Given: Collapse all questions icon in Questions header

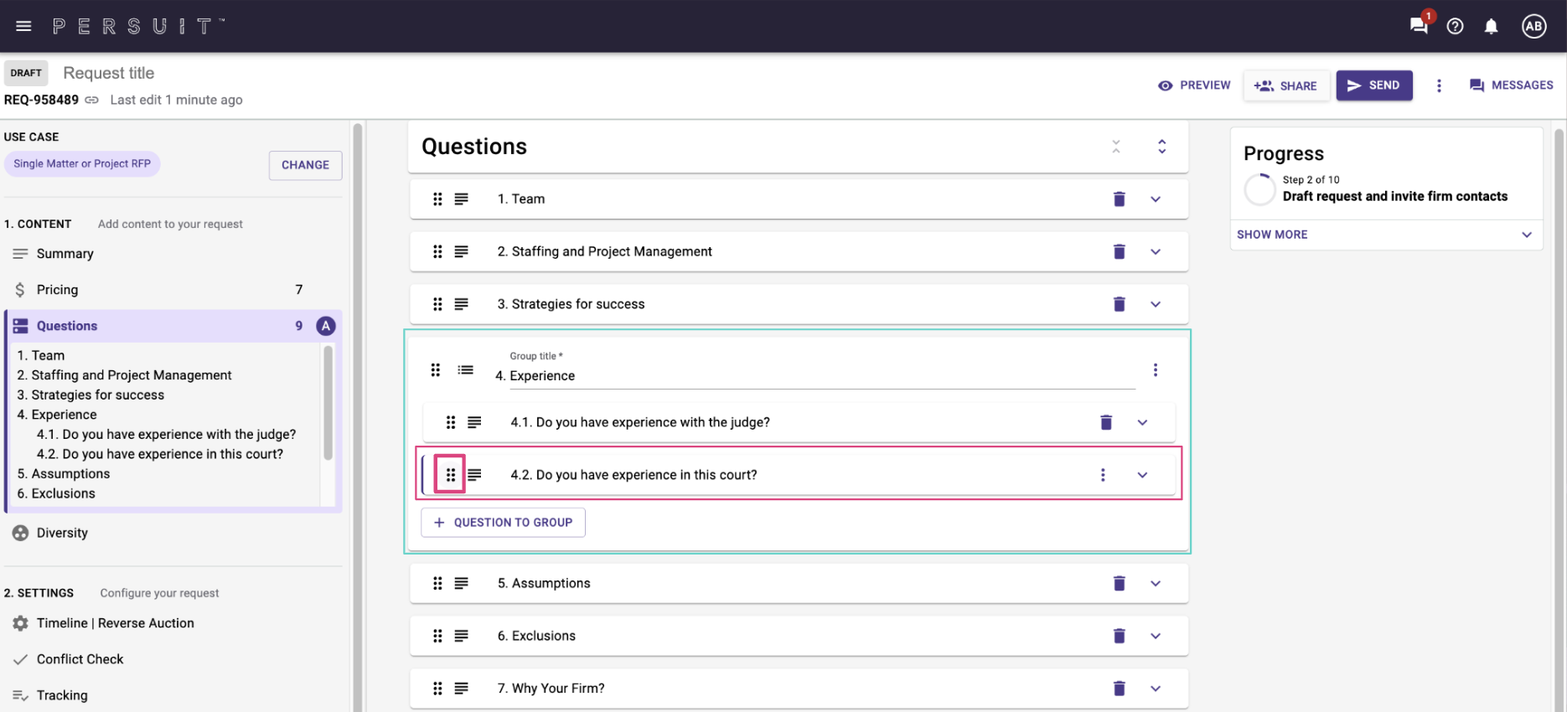Looking at the screenshot, I should (1116, 147).
